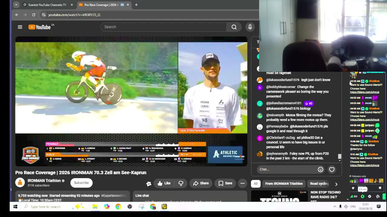Open Google Chrome from taskbar

tap(118, 207)
